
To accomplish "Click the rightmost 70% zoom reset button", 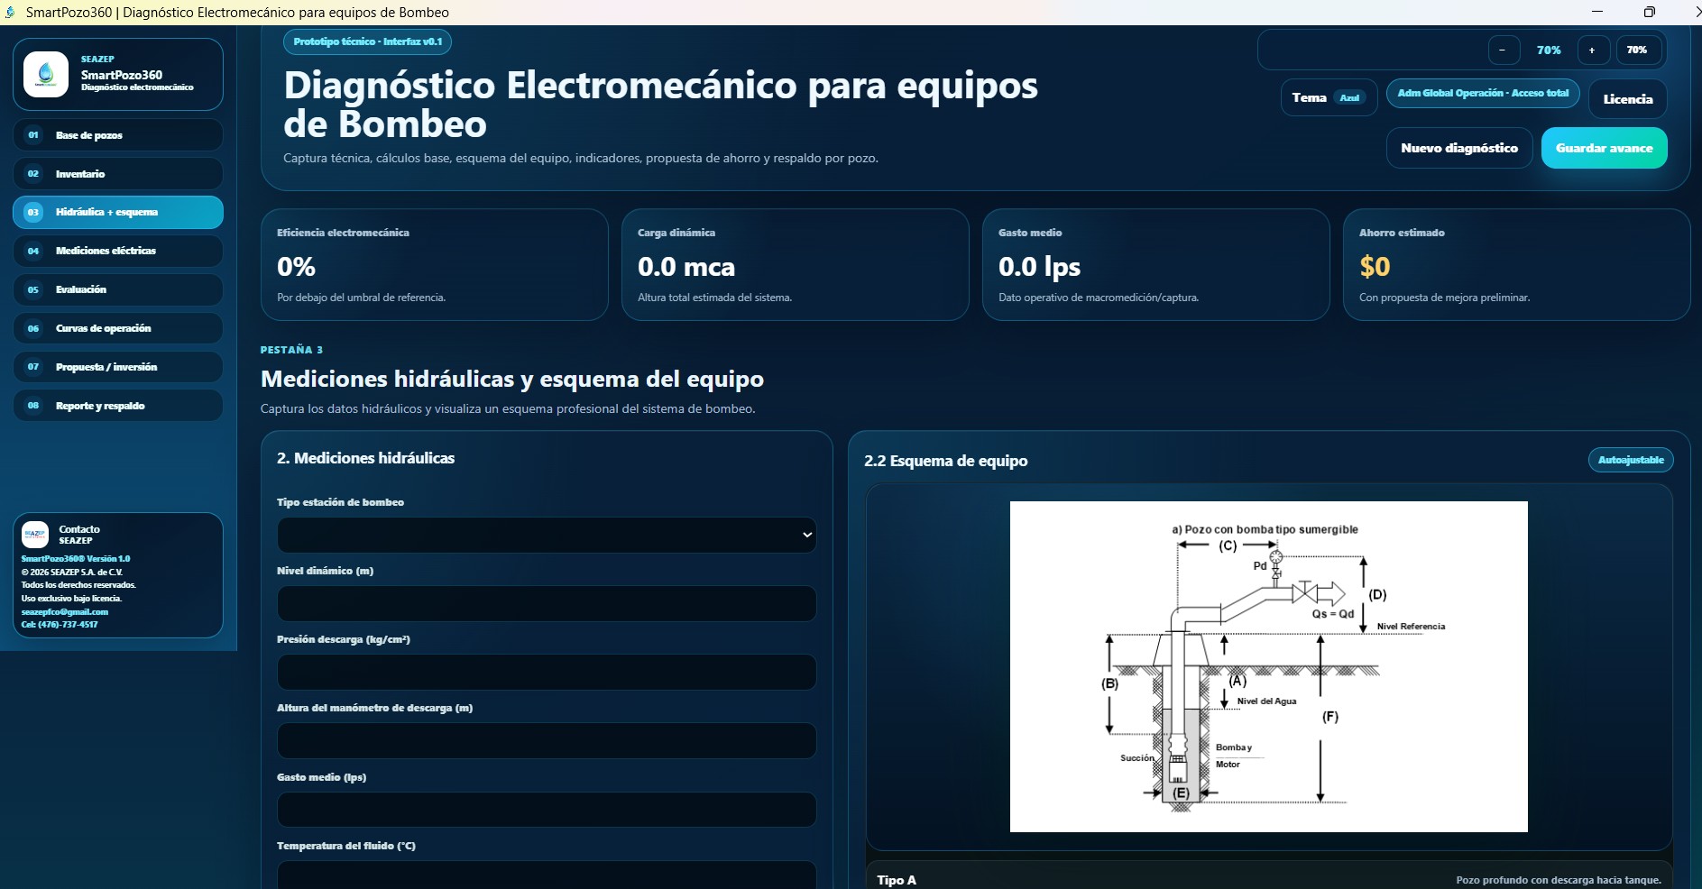I will pos(1637,50).
